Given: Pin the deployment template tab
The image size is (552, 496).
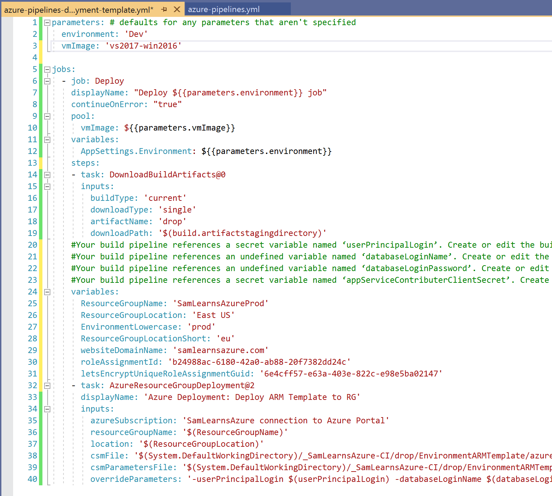Looking at the screenshot, I should click(x=164, y=9).
